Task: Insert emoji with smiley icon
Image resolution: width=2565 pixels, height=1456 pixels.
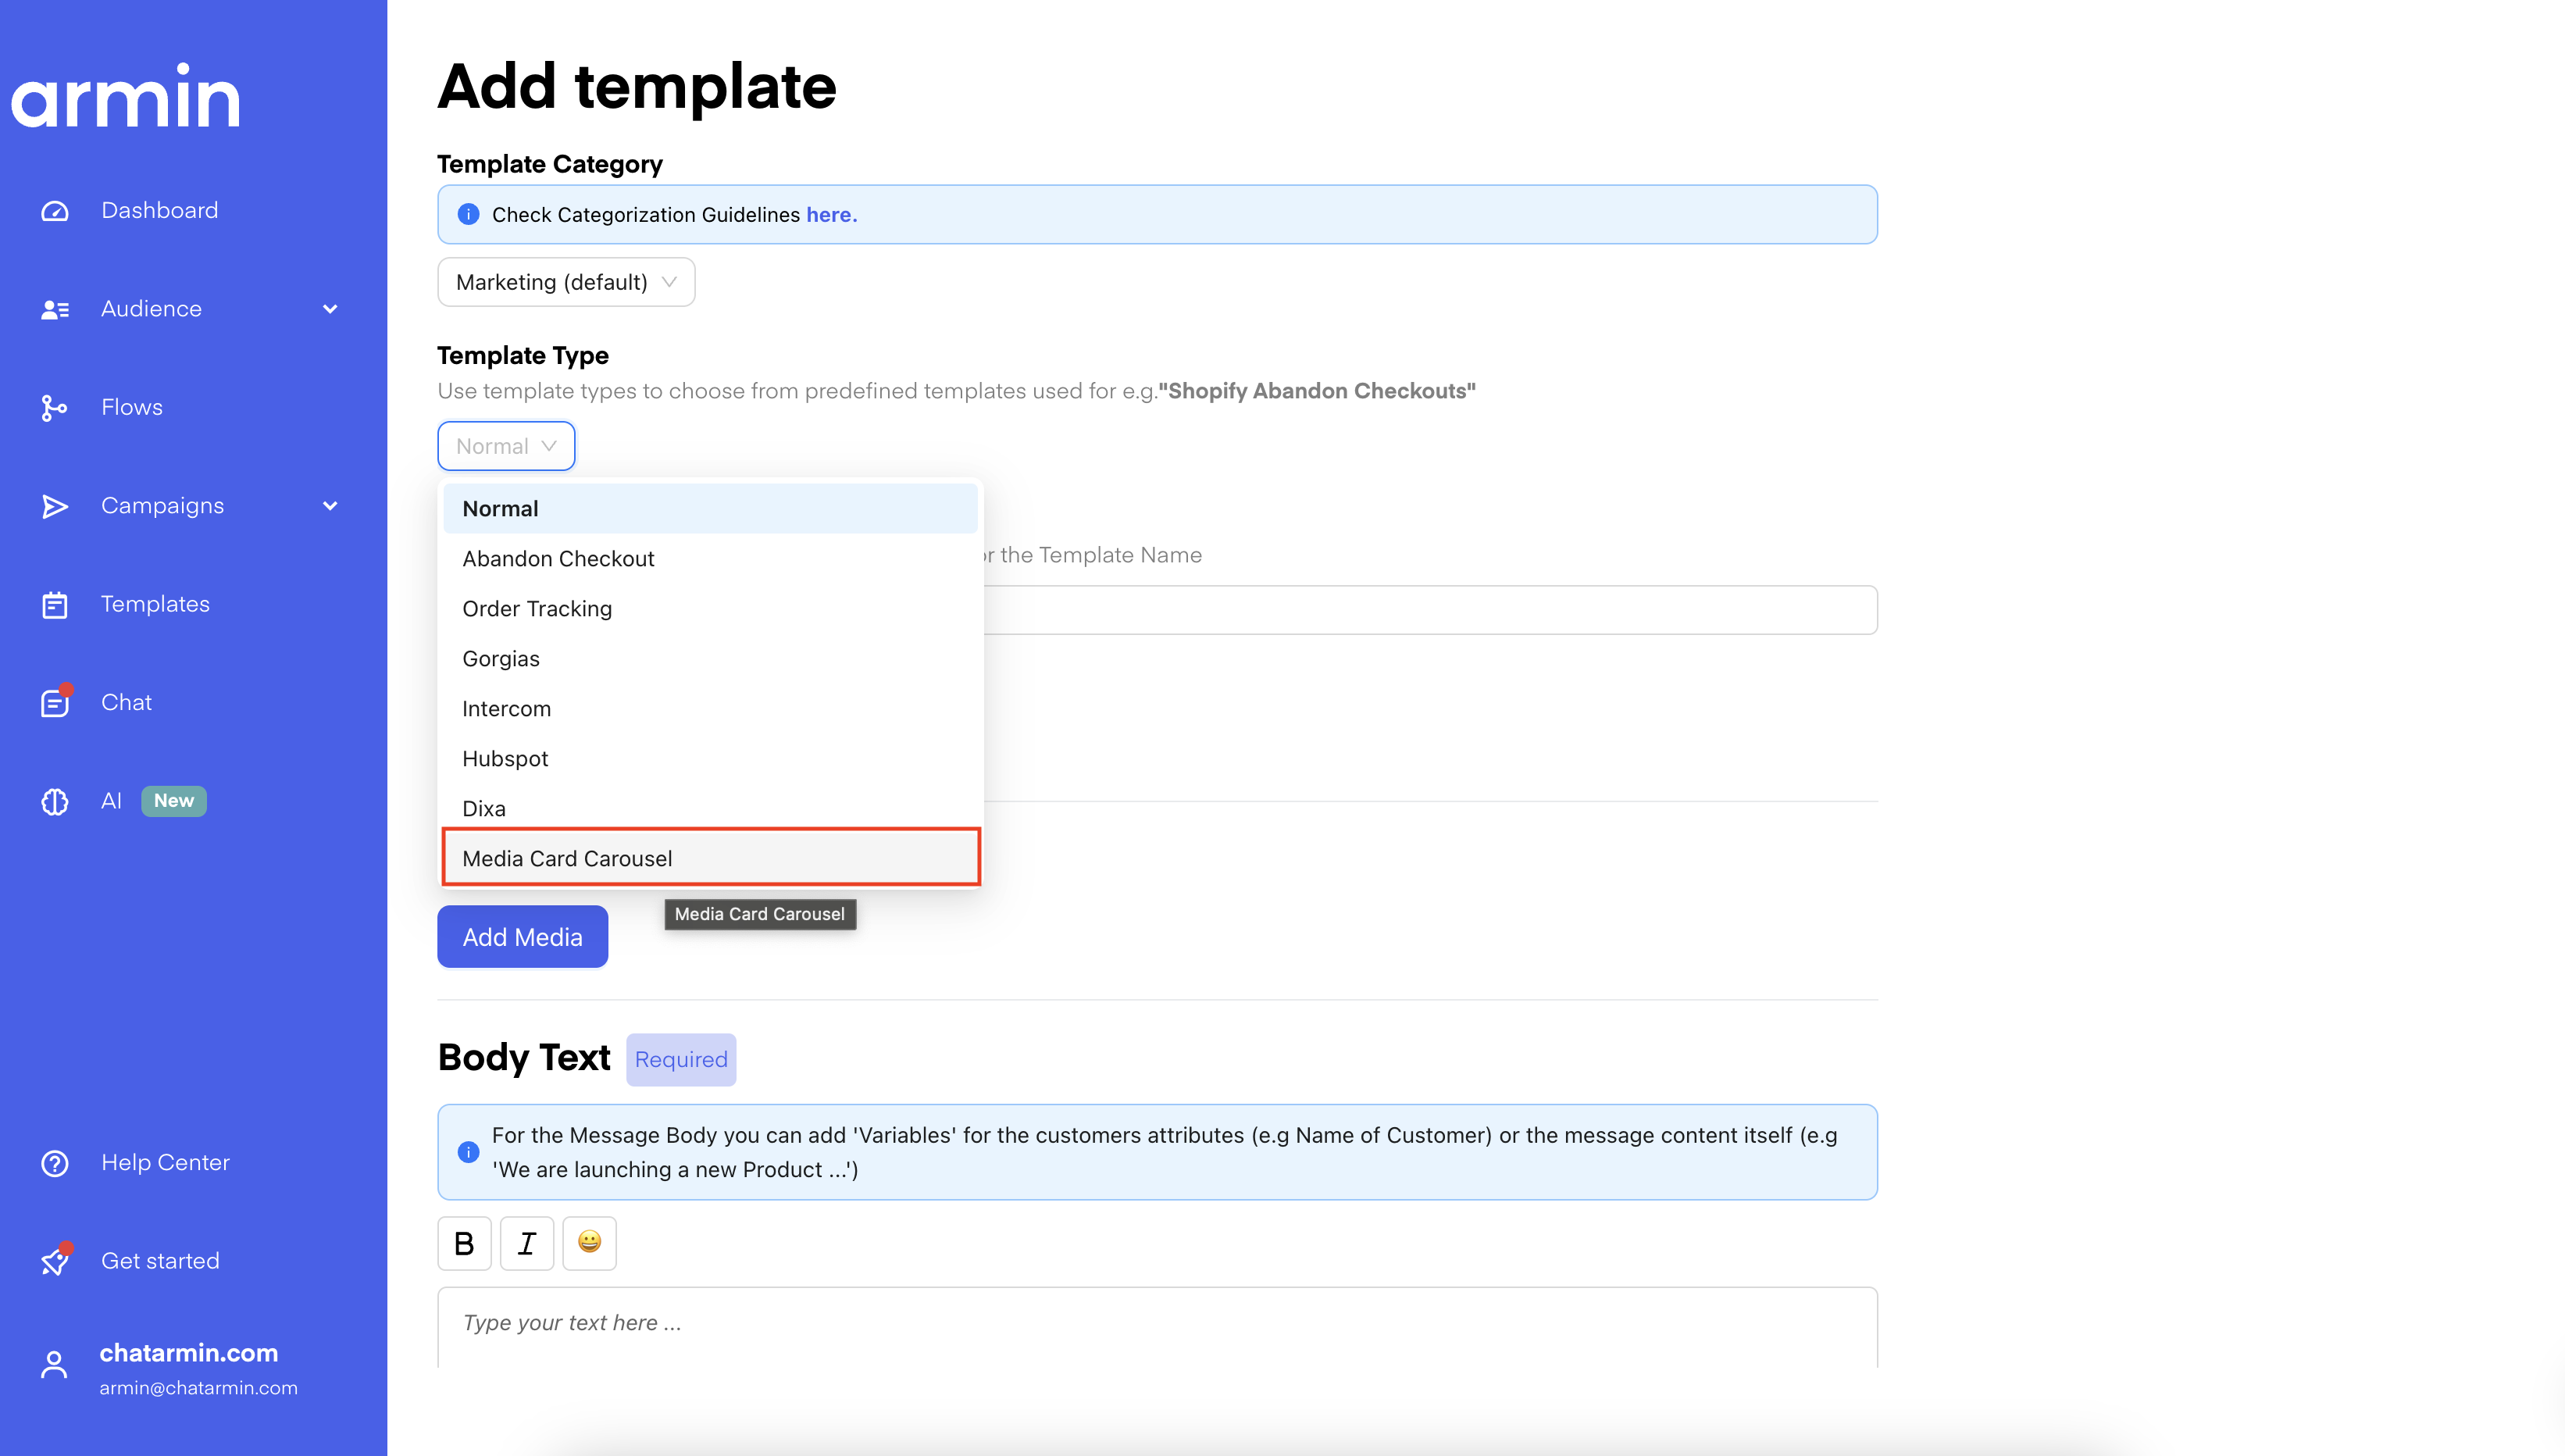Action: click(589, 1243)
